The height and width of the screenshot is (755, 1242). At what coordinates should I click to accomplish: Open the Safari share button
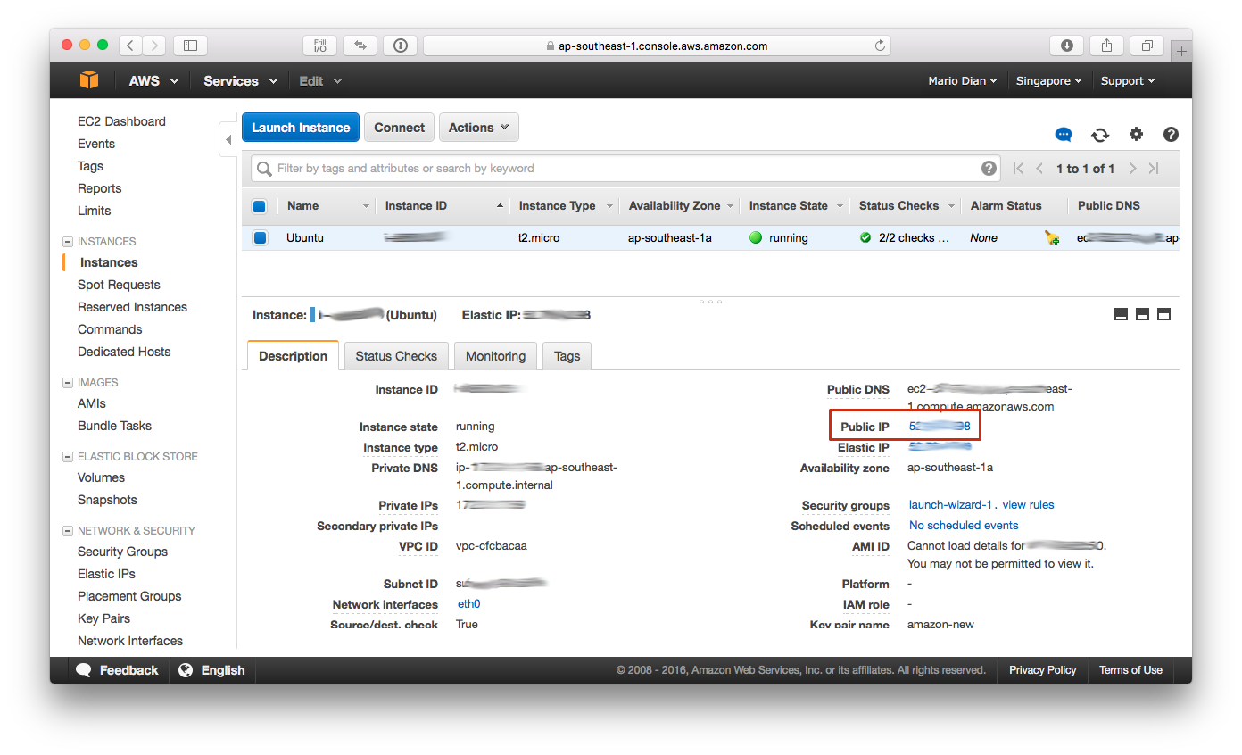(1107, 46)
